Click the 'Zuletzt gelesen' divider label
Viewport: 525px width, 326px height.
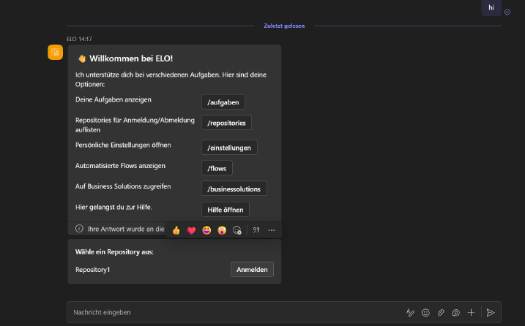pos(284,26)
